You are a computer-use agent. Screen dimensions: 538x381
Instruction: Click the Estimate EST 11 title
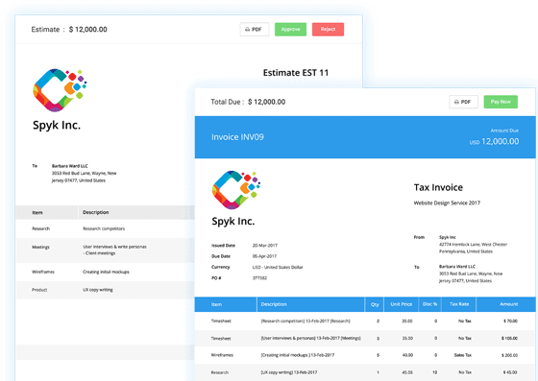[x=296, y=73]
